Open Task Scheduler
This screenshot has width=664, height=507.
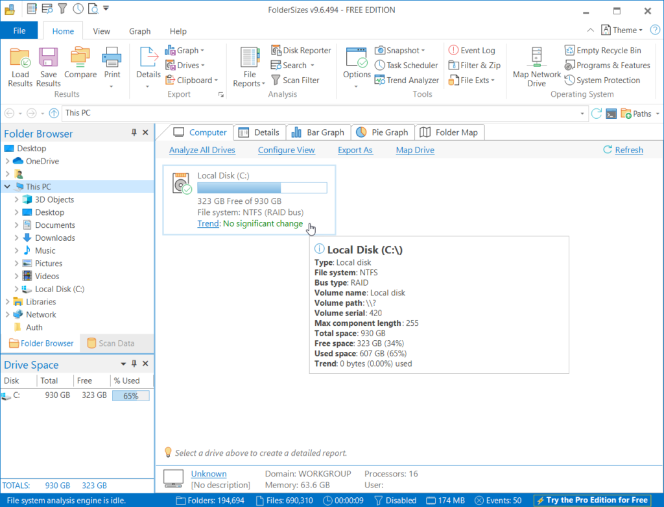click(x=407, y=66)
